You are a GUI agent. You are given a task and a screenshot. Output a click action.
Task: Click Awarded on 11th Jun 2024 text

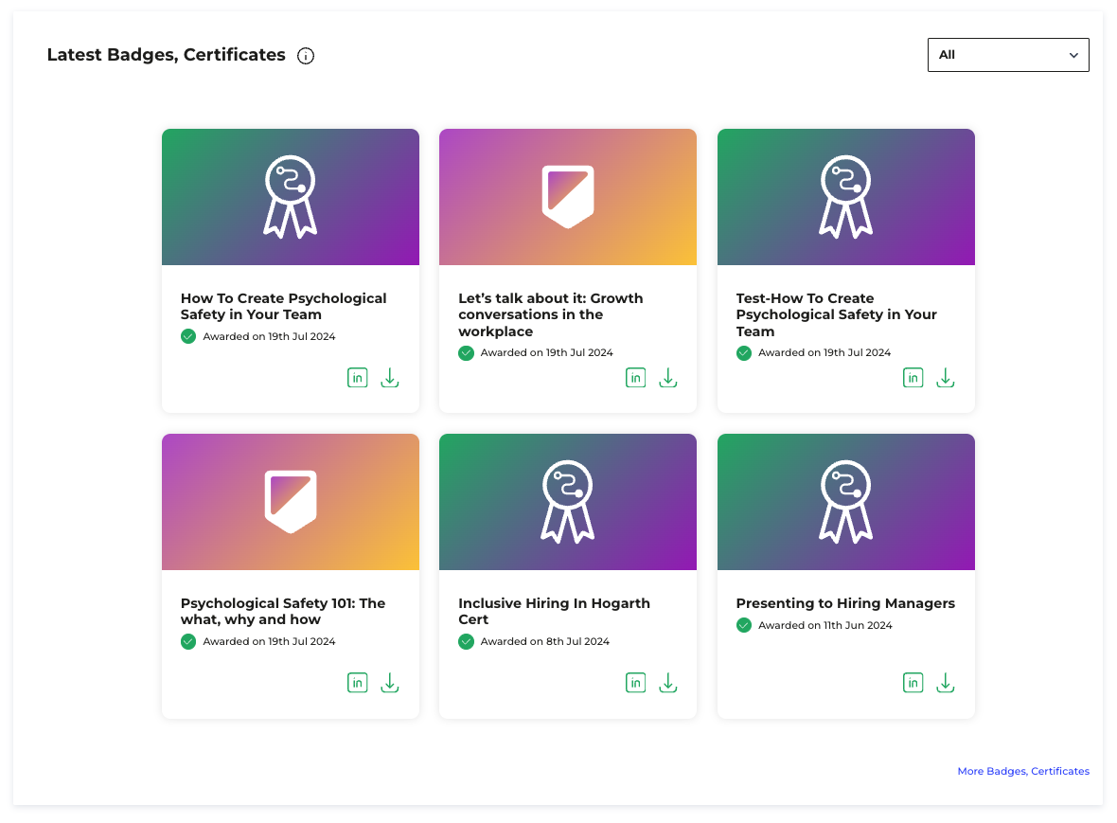point(824,625)
